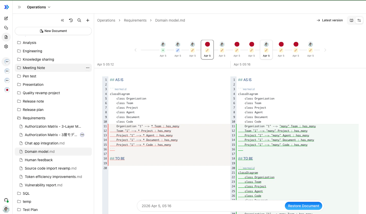Viewport: 366px width, 214px height.
Task: Open Authorization Matrix - 3-Layer M... document
Action: point(53,126)
